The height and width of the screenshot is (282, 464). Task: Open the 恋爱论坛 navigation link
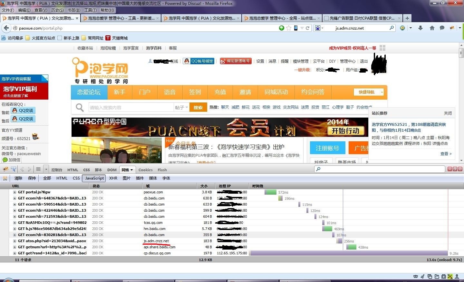(89, 92)
